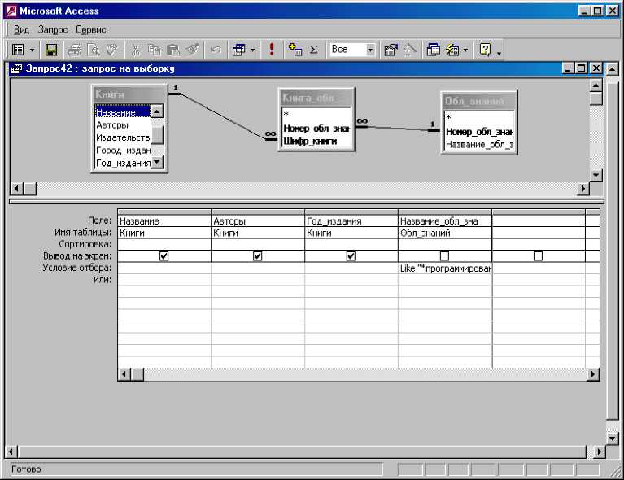This screenshot has height=480, width=624.
Task: Click the Save icon in the toolbar
Action: click(x=50, y=50)
